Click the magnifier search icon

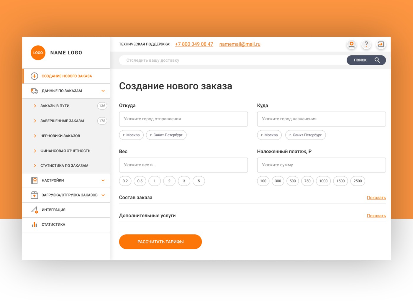pos(377,60)
